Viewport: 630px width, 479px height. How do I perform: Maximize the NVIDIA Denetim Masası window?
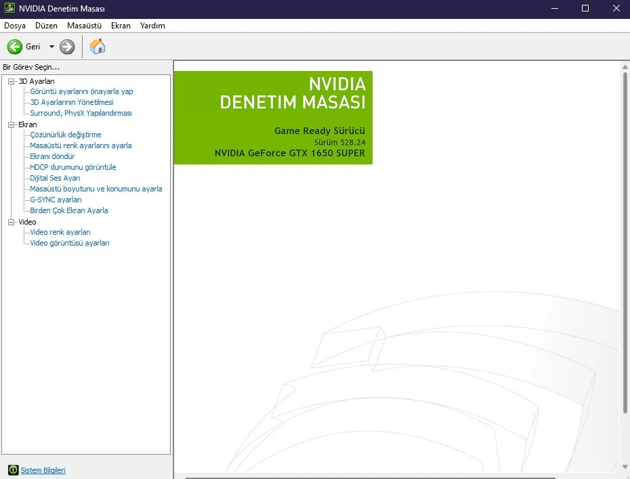pyautogui.click(x=585, y=9)
